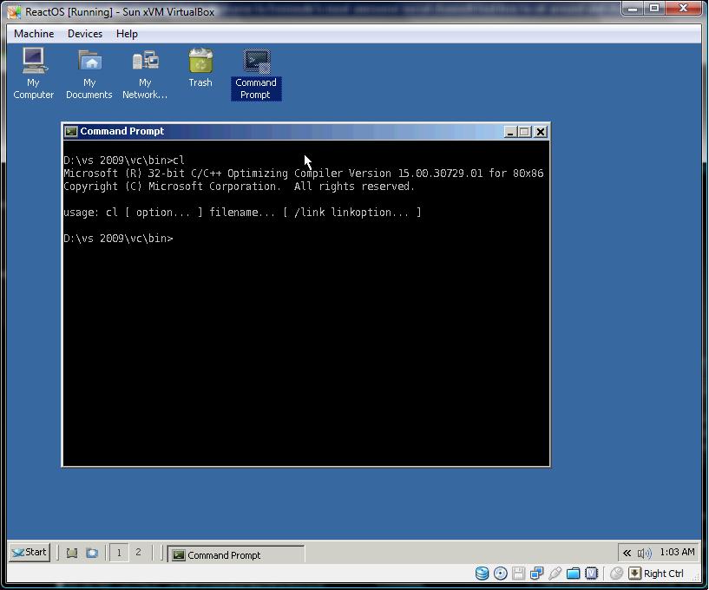
Task: Click the optical CD drive status icon
Action: [500, 574]
